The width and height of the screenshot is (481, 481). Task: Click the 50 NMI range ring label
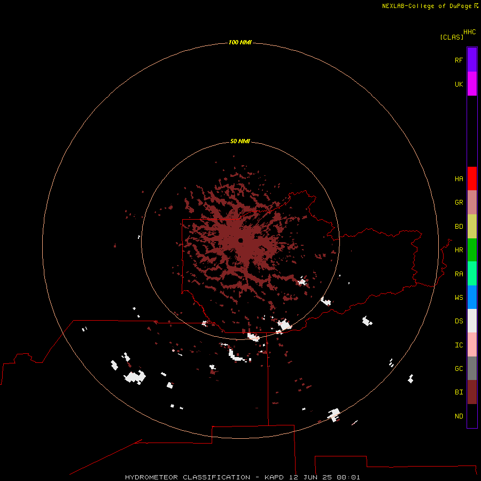pyautogui.click(x=240, y=141)
